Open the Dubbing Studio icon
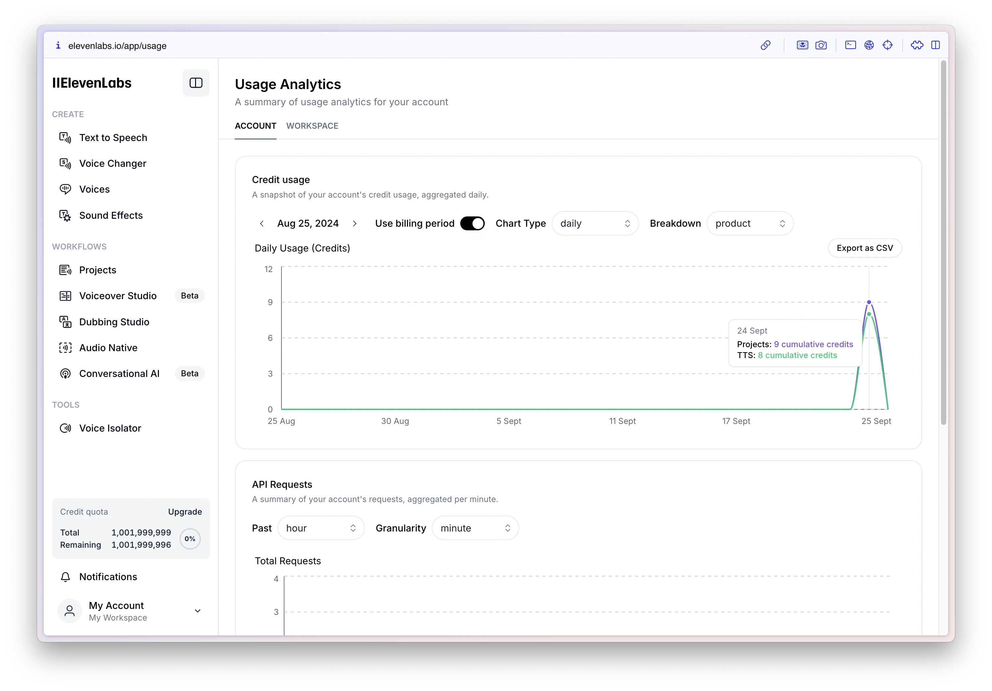This screenshot has width=992, height=691. click(65, 322)
